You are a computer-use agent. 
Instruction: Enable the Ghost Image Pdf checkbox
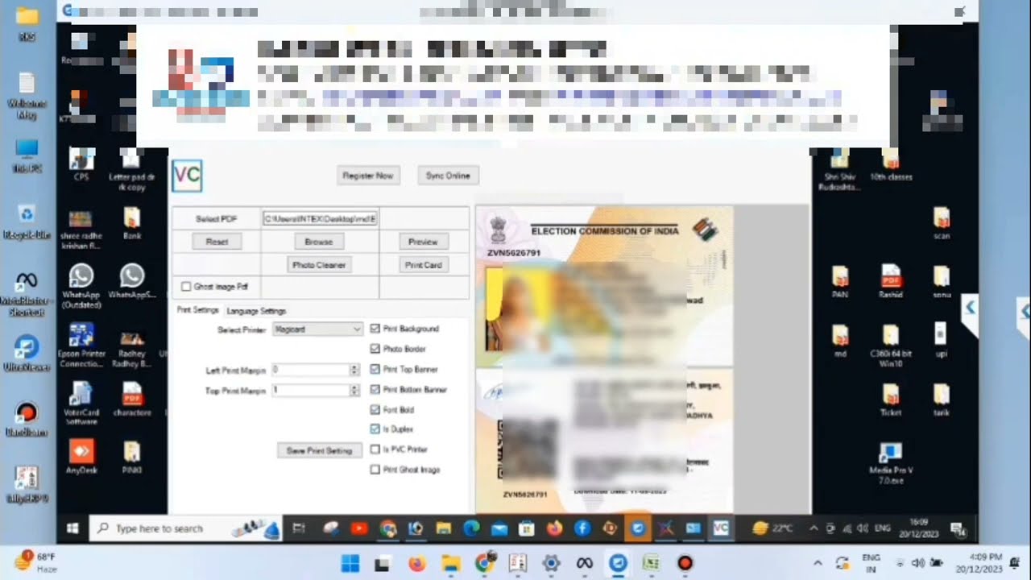coord(186,286)
